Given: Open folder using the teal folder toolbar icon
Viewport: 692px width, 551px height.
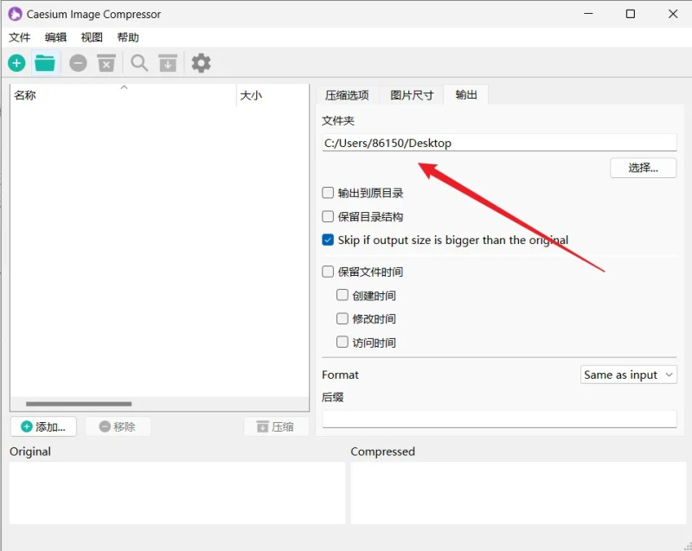Looking at the screenshot, I should tap(45, 63).
